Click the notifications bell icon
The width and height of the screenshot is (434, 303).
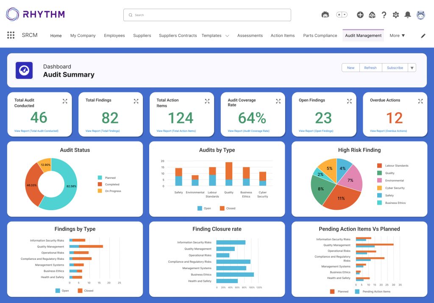[408, 15]
